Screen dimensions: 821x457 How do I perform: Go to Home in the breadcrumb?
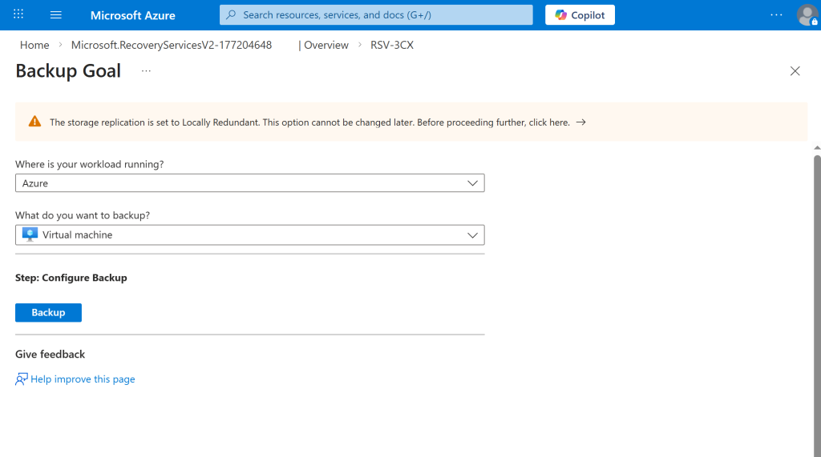[x=34, y=46]
